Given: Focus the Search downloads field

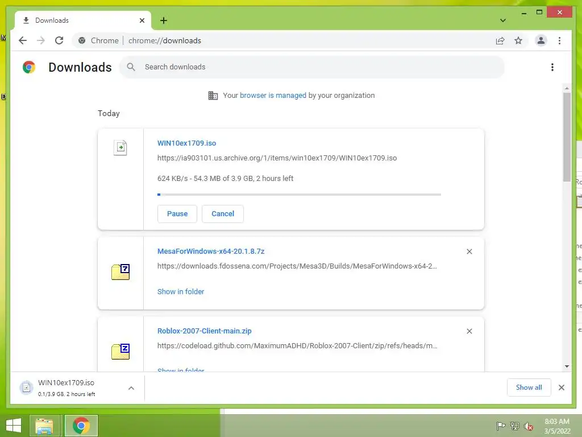Looking at the screenshot, I should coord(312,67).
